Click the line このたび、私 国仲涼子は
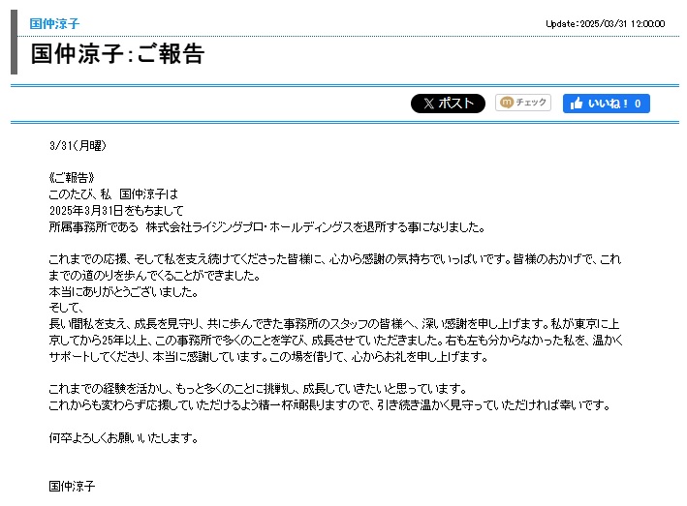687x506 pixels. (113, 193)
